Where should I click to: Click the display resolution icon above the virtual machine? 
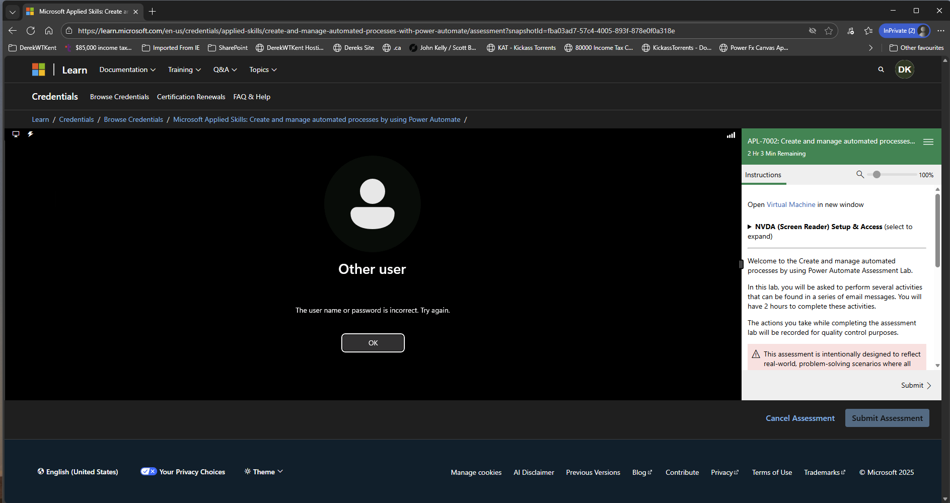tap(15, 134)
